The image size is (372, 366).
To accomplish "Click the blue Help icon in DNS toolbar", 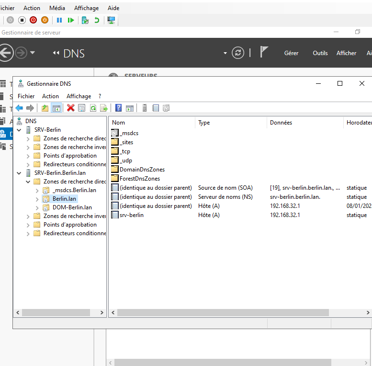I will click(x=118, y=108).
